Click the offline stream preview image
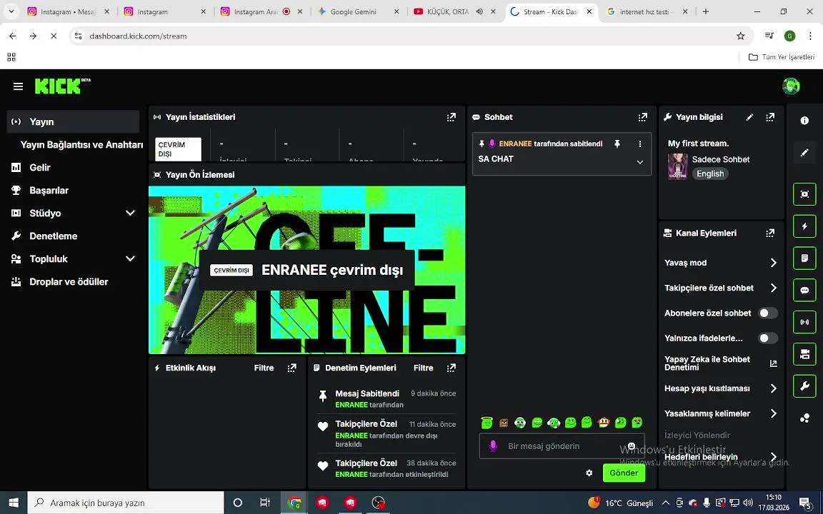This screenshot has width=823, height=514. pos(307,270)
